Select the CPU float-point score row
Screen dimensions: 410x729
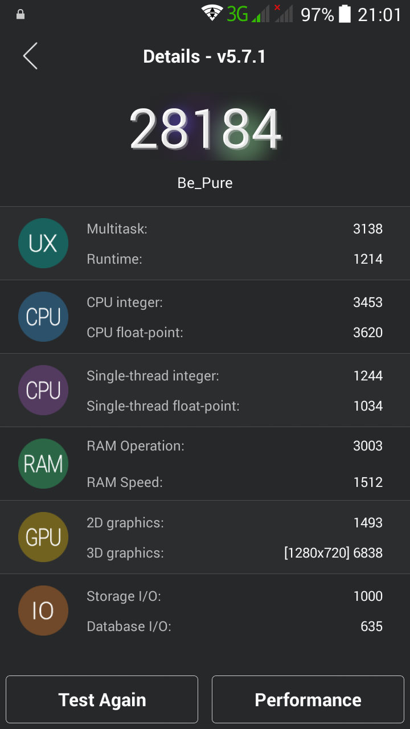[x=233, y=333]
